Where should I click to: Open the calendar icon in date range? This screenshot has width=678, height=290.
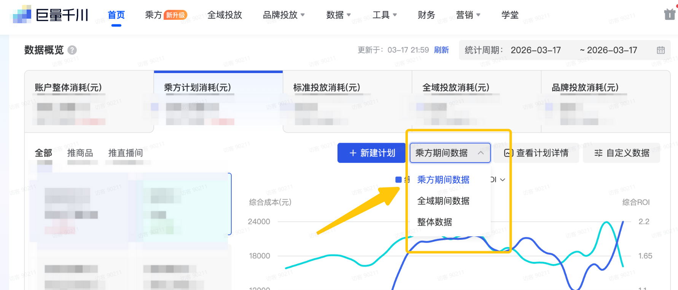pos(661,50)
